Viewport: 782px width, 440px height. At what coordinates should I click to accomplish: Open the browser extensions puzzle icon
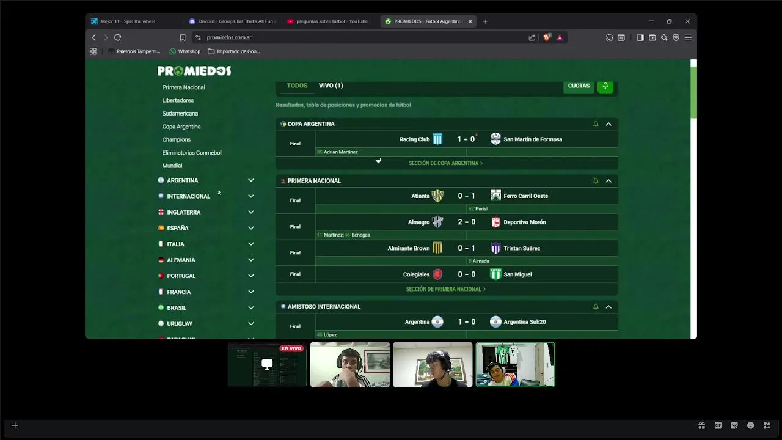click(x=610, y=37)
